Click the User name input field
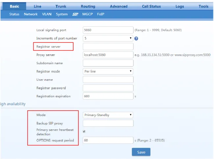Viewport: 214px width, 159px height. click(108, 80)
